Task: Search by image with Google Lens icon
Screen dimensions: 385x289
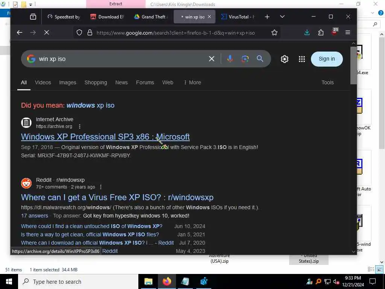Action: [x=245, y=59]
